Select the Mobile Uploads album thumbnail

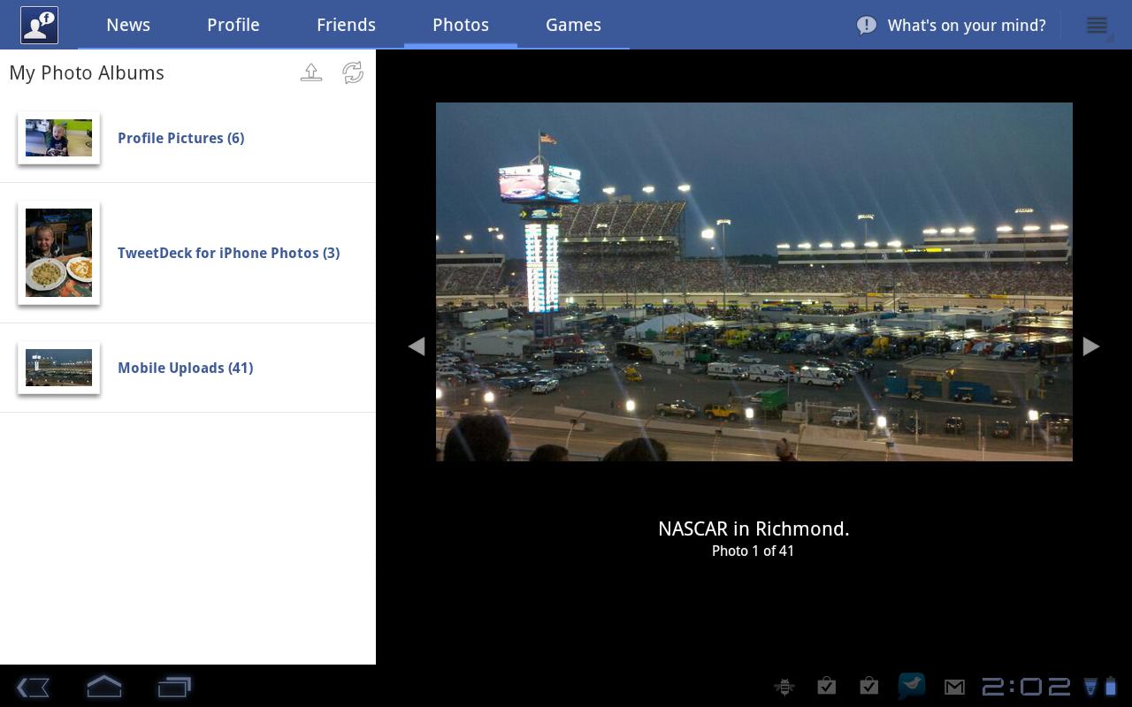pyautogui.click(x=58, y=368)
